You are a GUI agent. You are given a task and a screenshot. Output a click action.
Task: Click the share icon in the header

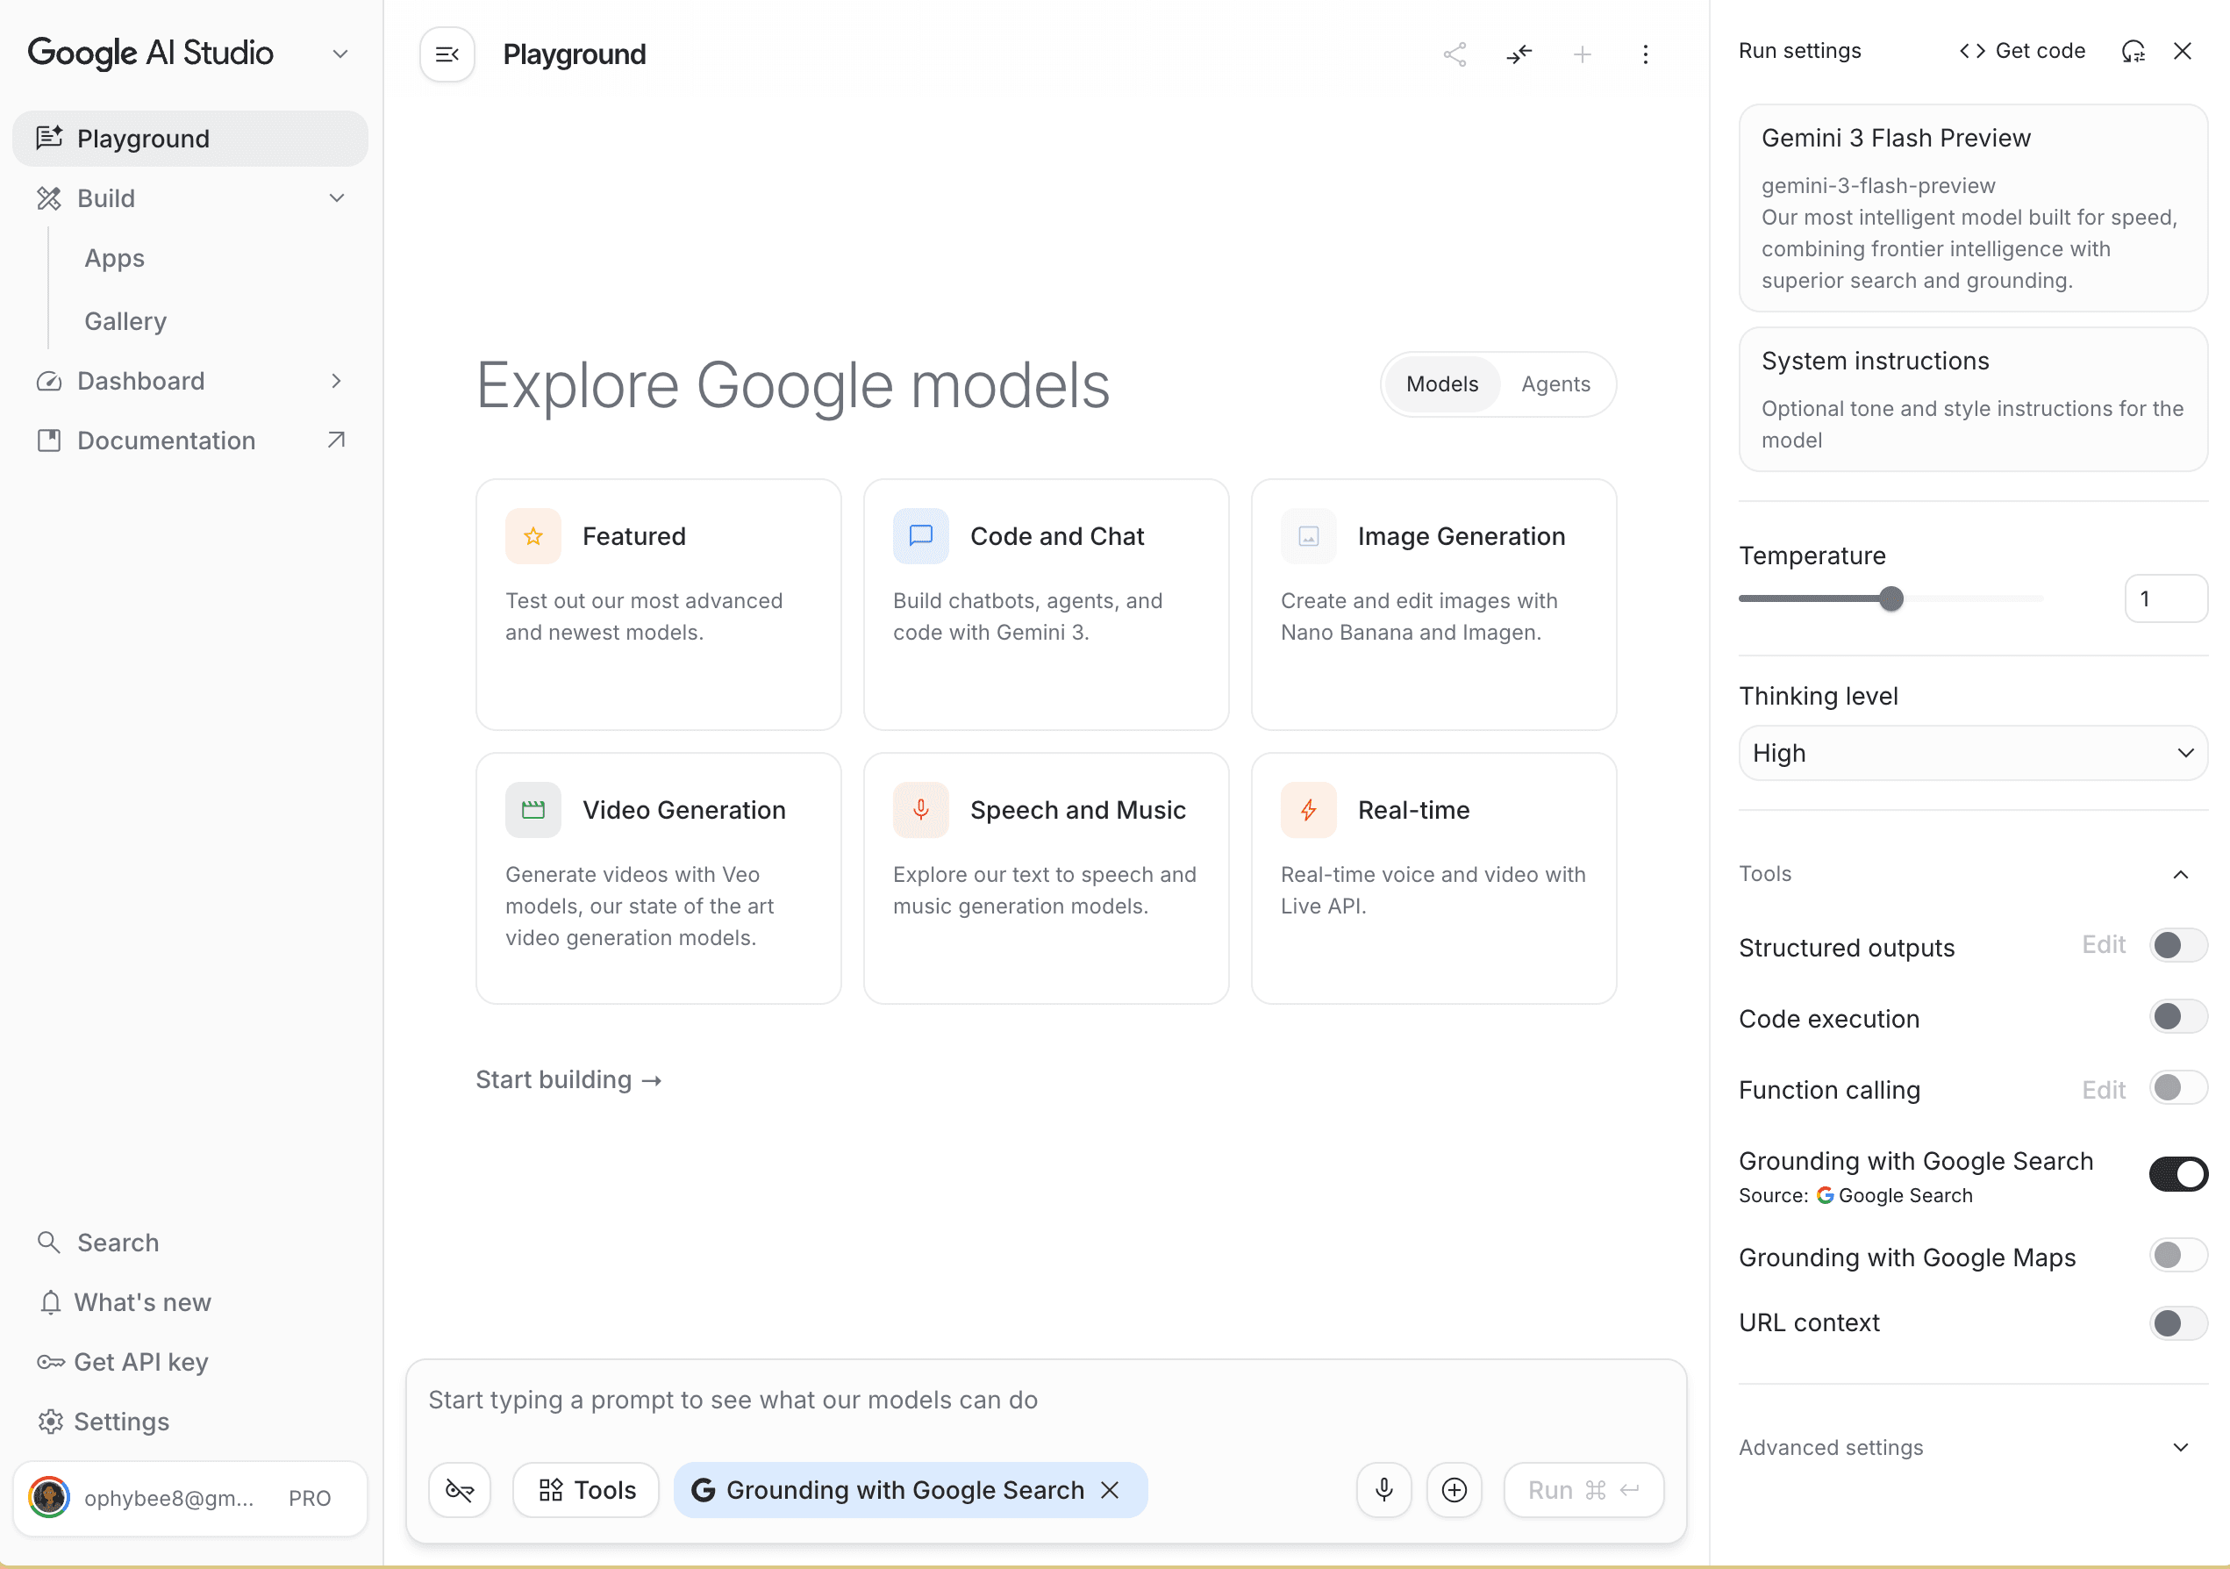click(1454, 54)
